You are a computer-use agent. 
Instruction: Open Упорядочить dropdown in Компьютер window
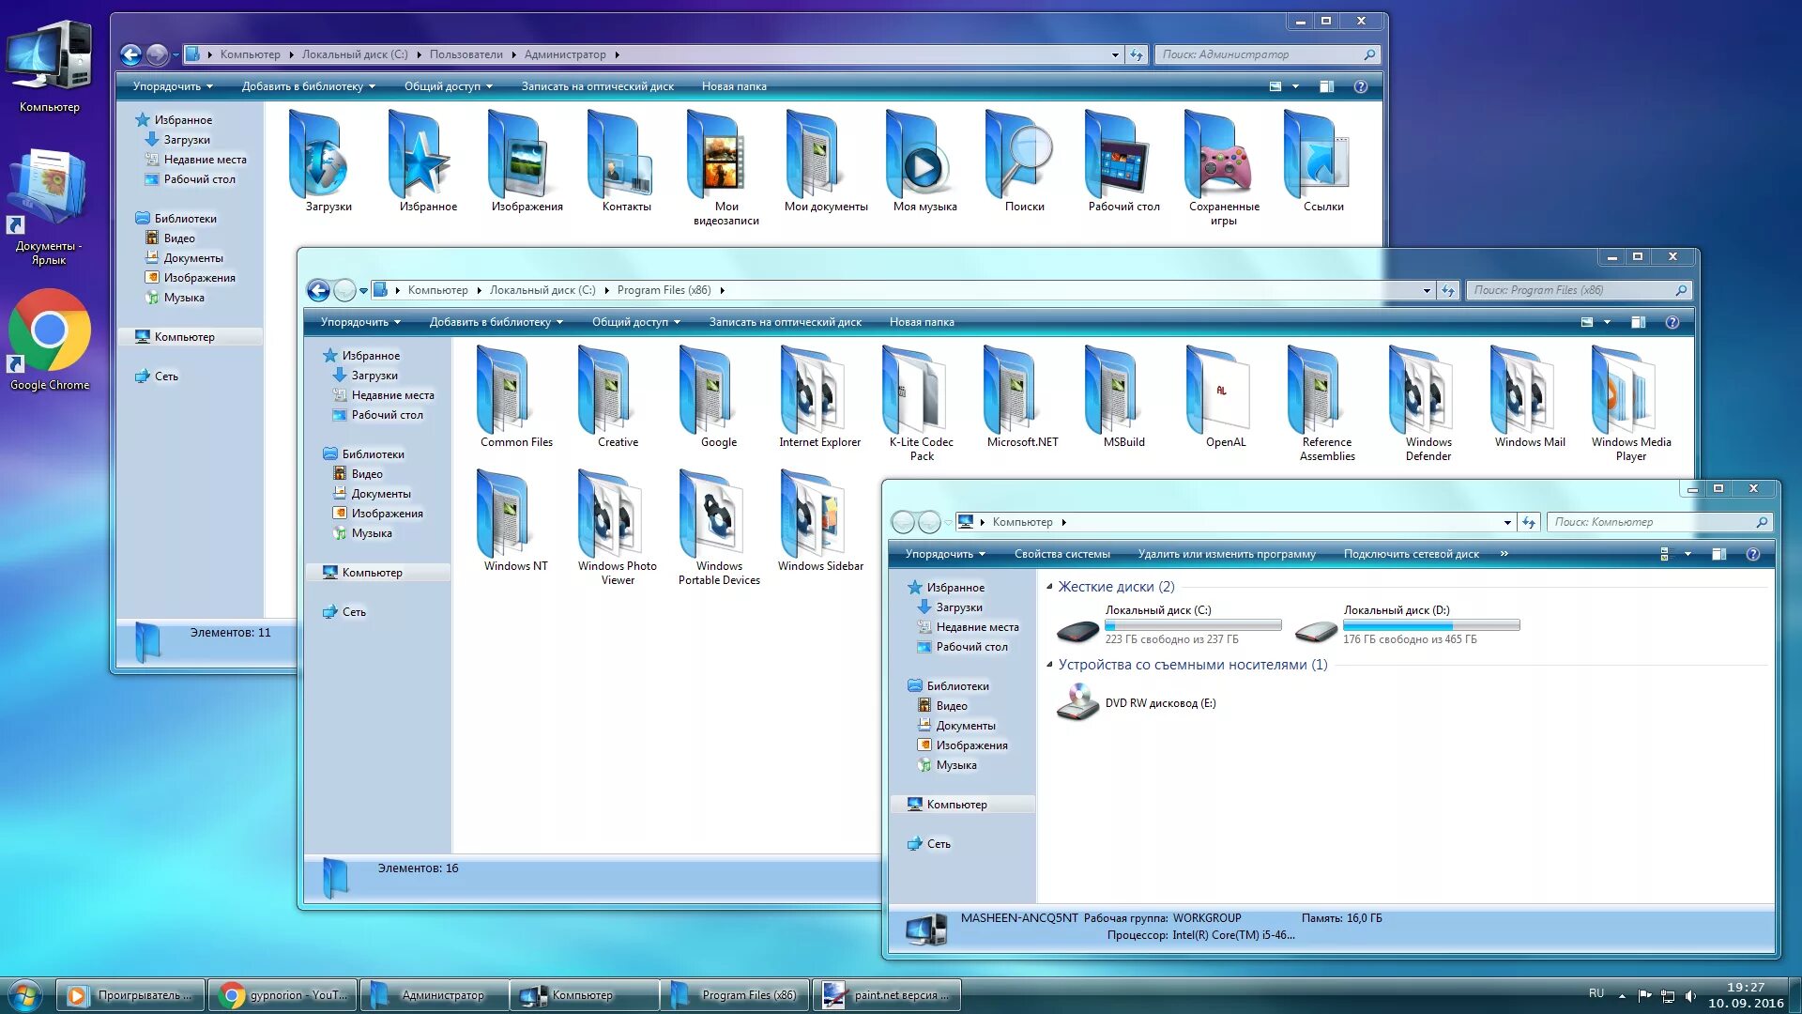pos(944,554)
